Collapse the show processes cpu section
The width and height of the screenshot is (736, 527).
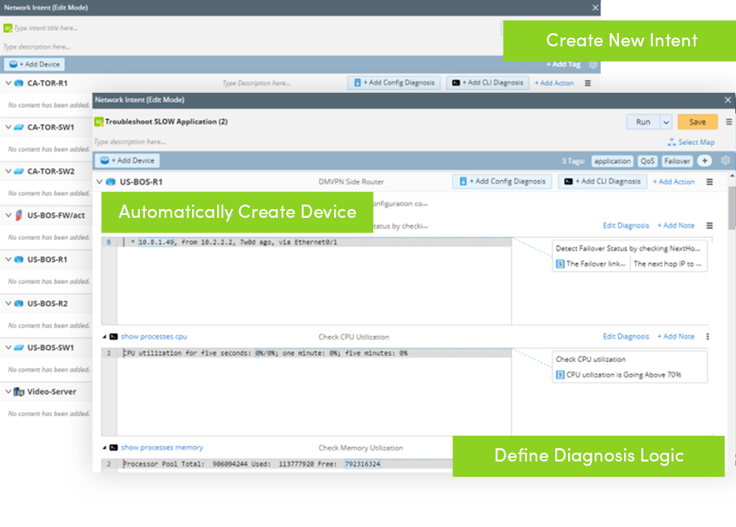pos(105,337)
